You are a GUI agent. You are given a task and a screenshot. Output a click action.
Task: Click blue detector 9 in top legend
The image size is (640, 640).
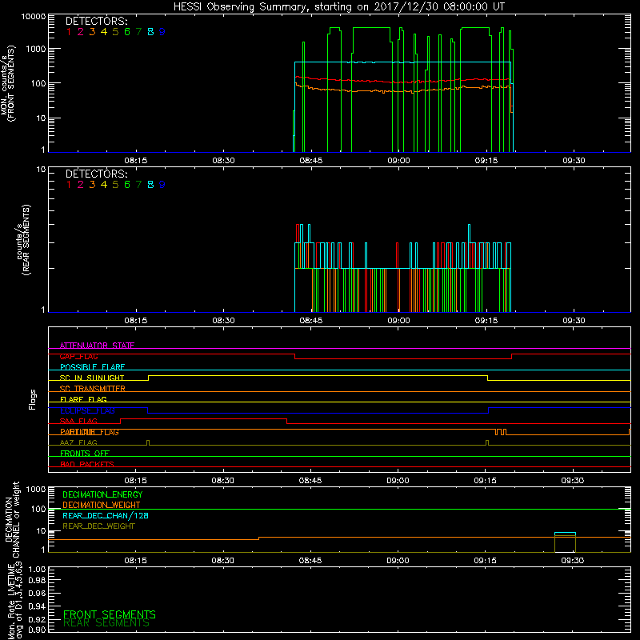click(x=162, y=32)
